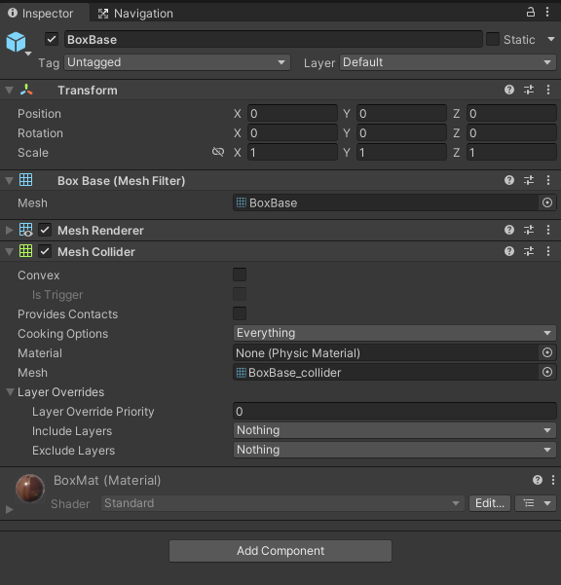The height and width of the screenshot is (585, 561).
Task: Switch to the Navigation tab
Action: 135,14
